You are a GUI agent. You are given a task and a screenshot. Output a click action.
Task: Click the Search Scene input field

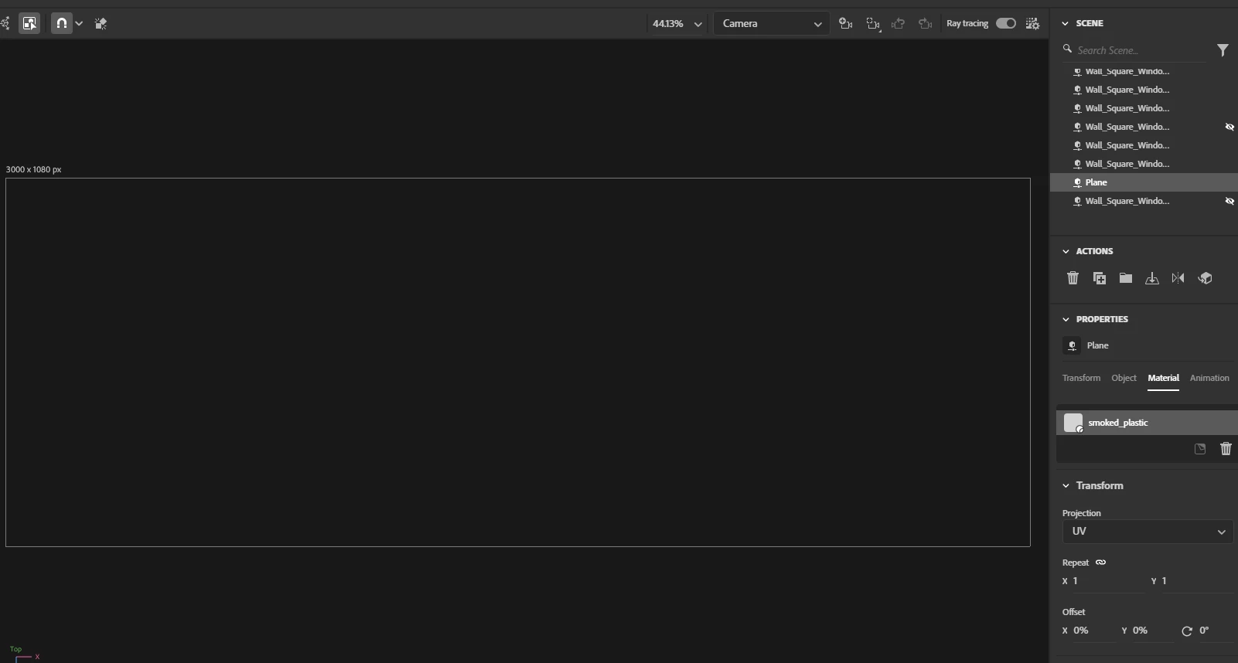[1135, 50]
